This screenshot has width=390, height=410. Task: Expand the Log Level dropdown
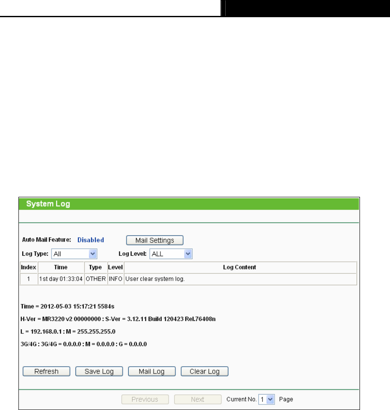click(171, 254)
